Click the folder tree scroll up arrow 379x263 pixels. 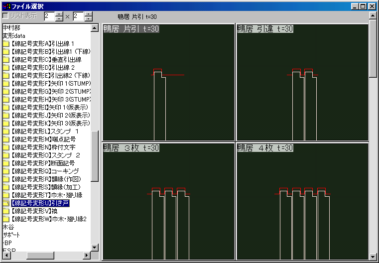click(94, 28)
